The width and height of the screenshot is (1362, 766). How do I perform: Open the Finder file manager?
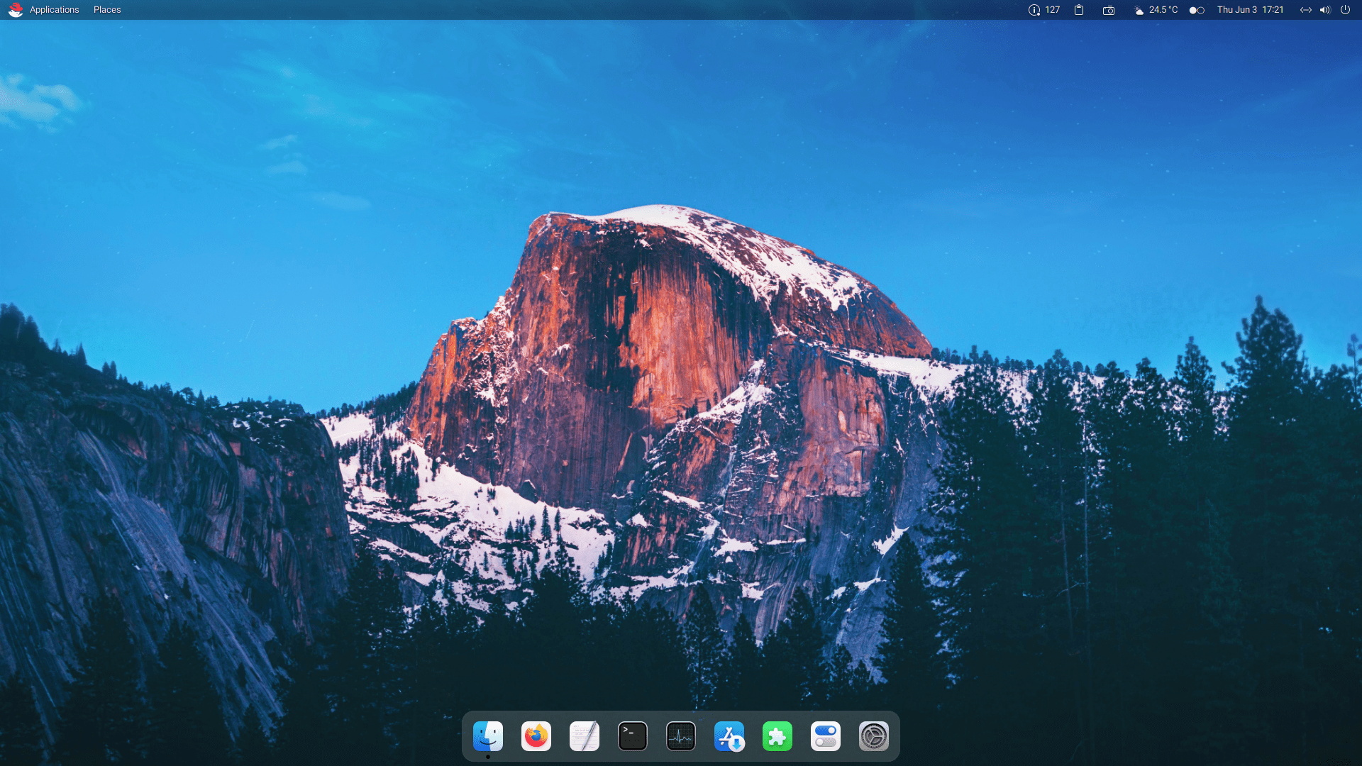pos(488,736)
